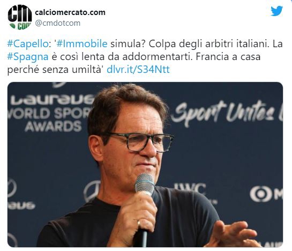Click the tweet text 'Francia a casa'
This screenshot has height=251, width=292.
click(228, 57)
